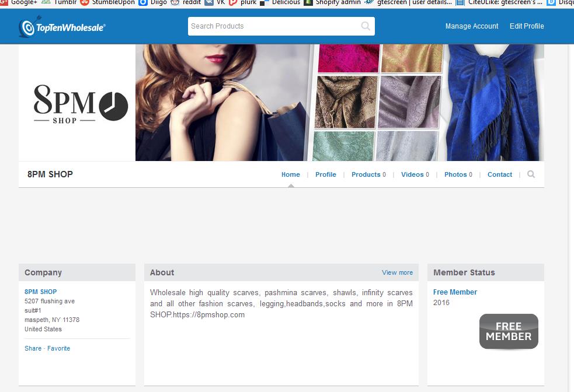574x392 pixels.
Task: Click the Free Member badge
Action: (509, 331)
